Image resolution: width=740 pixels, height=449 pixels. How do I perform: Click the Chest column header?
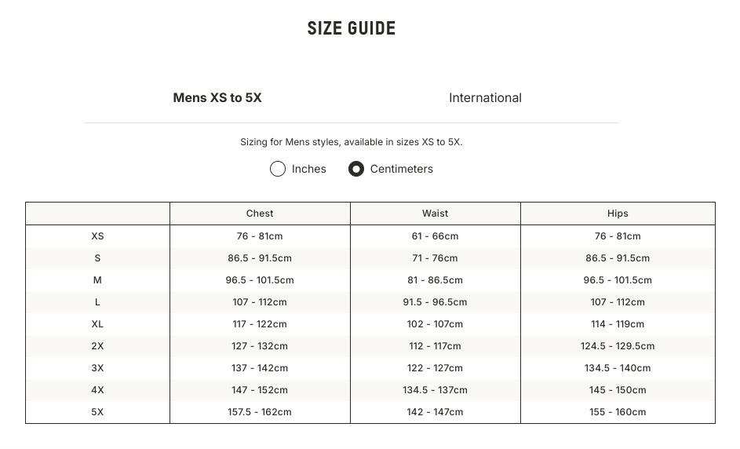[260, 214]
